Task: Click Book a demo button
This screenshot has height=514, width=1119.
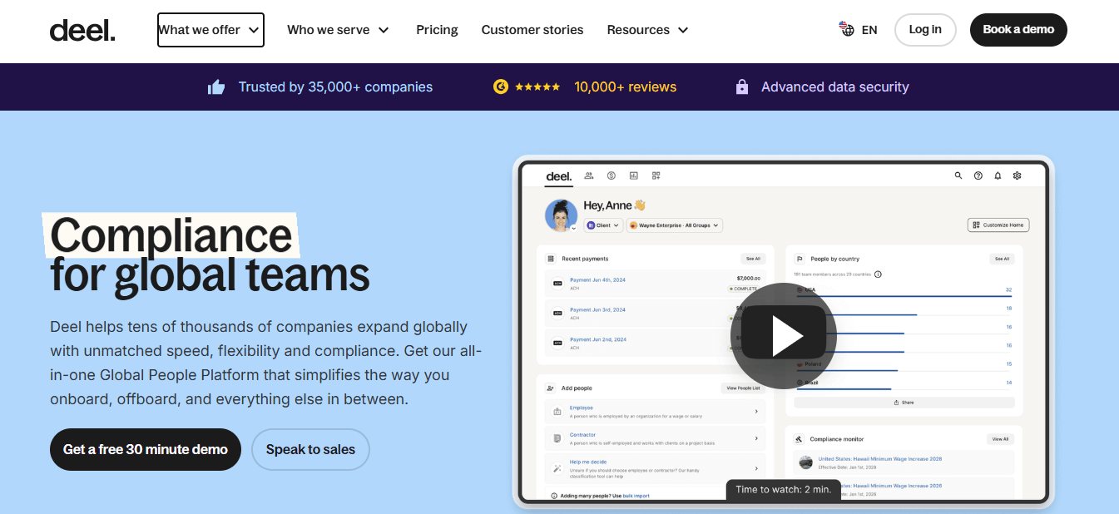Action: [1018, 30]
